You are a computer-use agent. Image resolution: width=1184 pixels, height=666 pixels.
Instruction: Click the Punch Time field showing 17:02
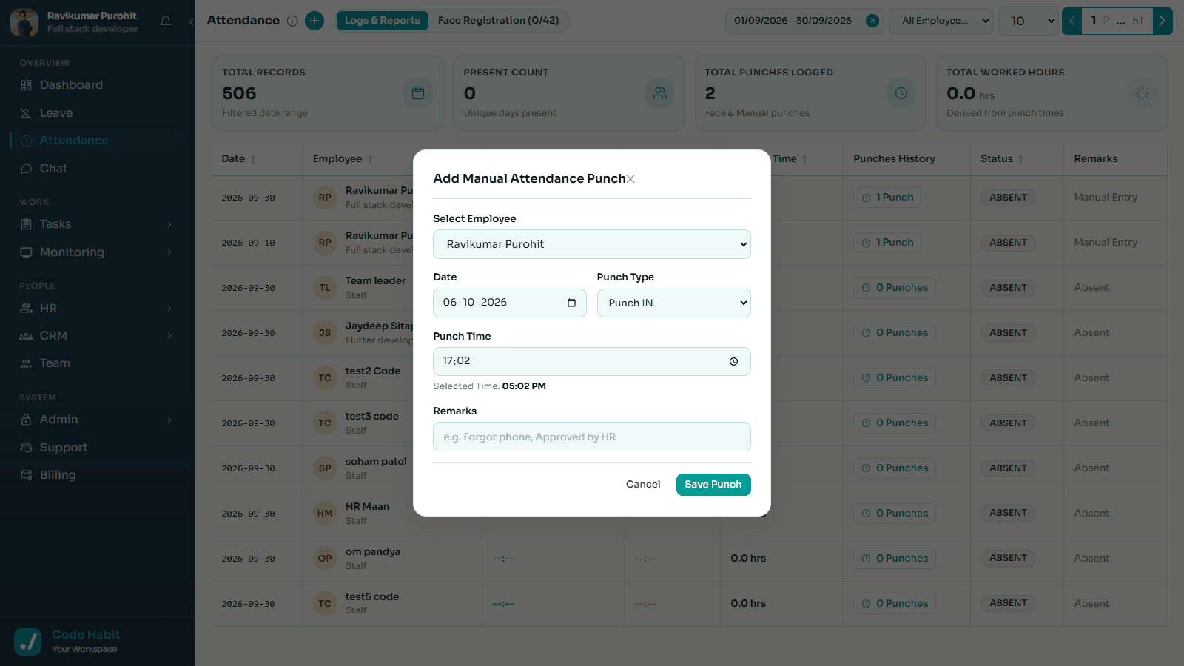click(x=592, y=362)
